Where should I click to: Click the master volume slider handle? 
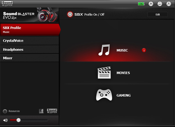click(x=18, y=120)
